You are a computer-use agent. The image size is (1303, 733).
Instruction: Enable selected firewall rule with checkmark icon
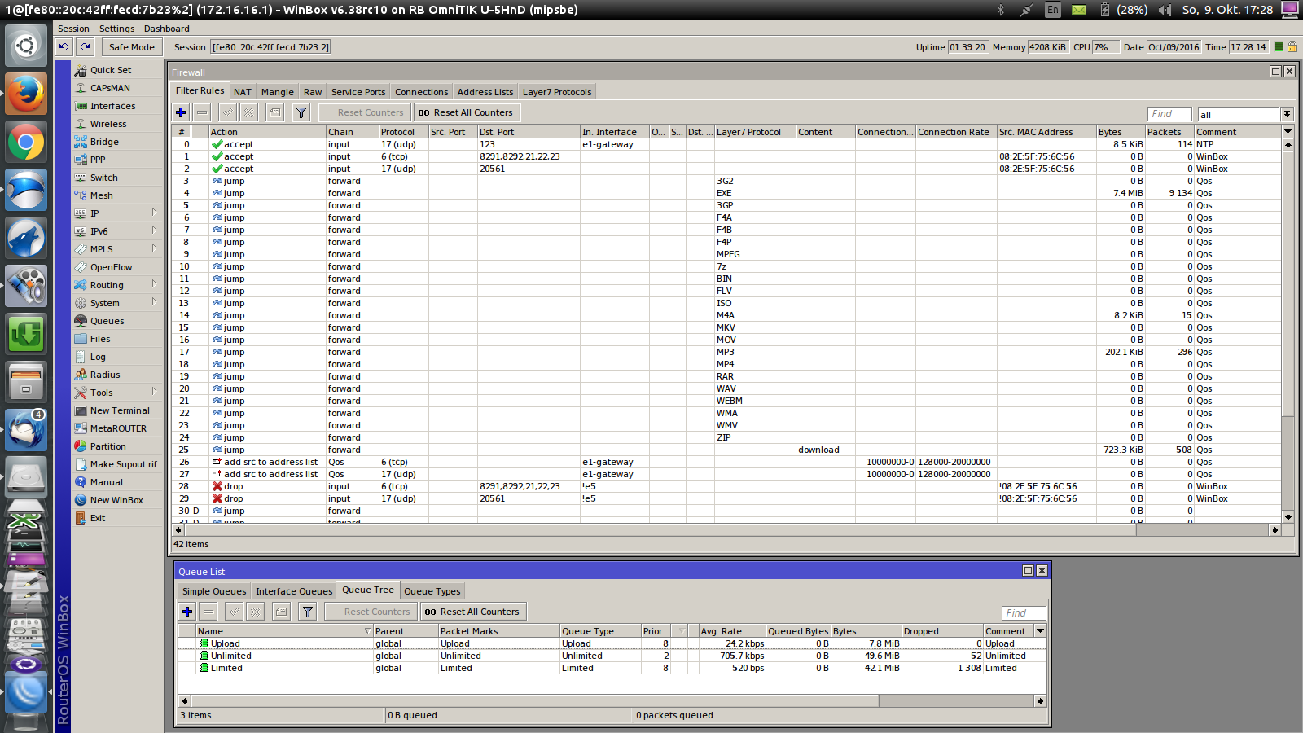[228, 112]
